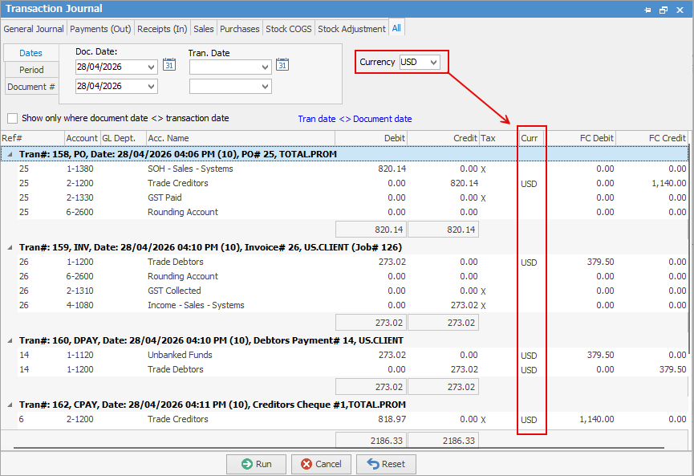This screenshot has height=476, width=694.
Task: Collapse the Tran# 158 PO group
Action: click(10, 155)
